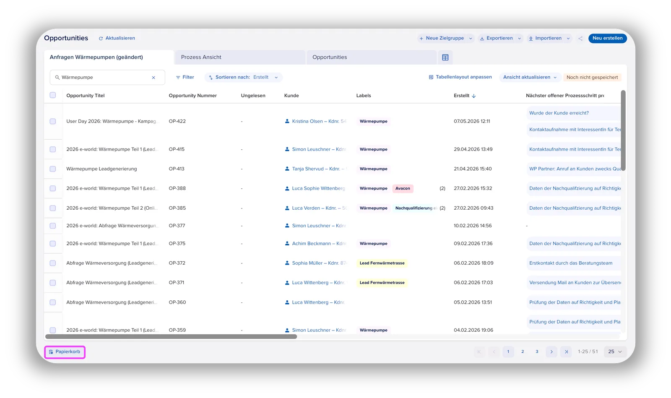Image resolution: width=671 pixels, height=398 pixels.
Task: Click the Labels column header
Action: (x=364, y=96)
